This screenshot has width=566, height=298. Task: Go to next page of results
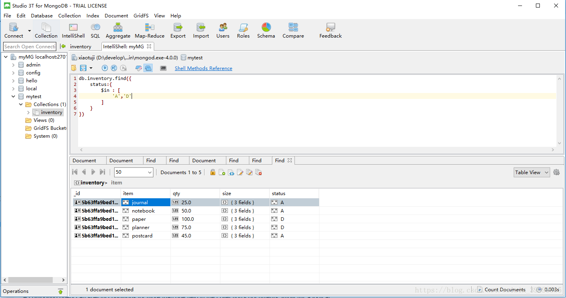click(x=93, y=172)
